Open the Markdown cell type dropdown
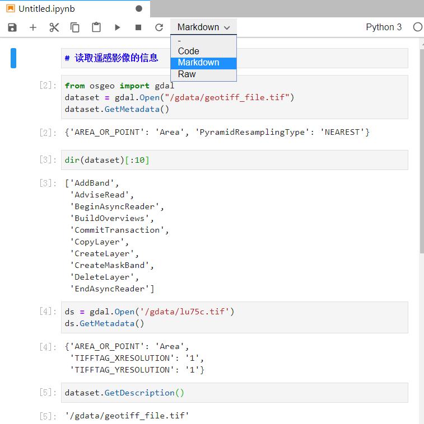Viewport: 424px width, 424px height. pos(203,27)
